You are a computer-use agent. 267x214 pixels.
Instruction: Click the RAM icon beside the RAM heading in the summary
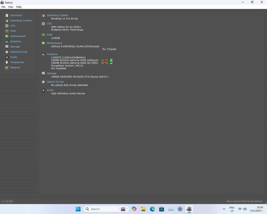point(43,35)
